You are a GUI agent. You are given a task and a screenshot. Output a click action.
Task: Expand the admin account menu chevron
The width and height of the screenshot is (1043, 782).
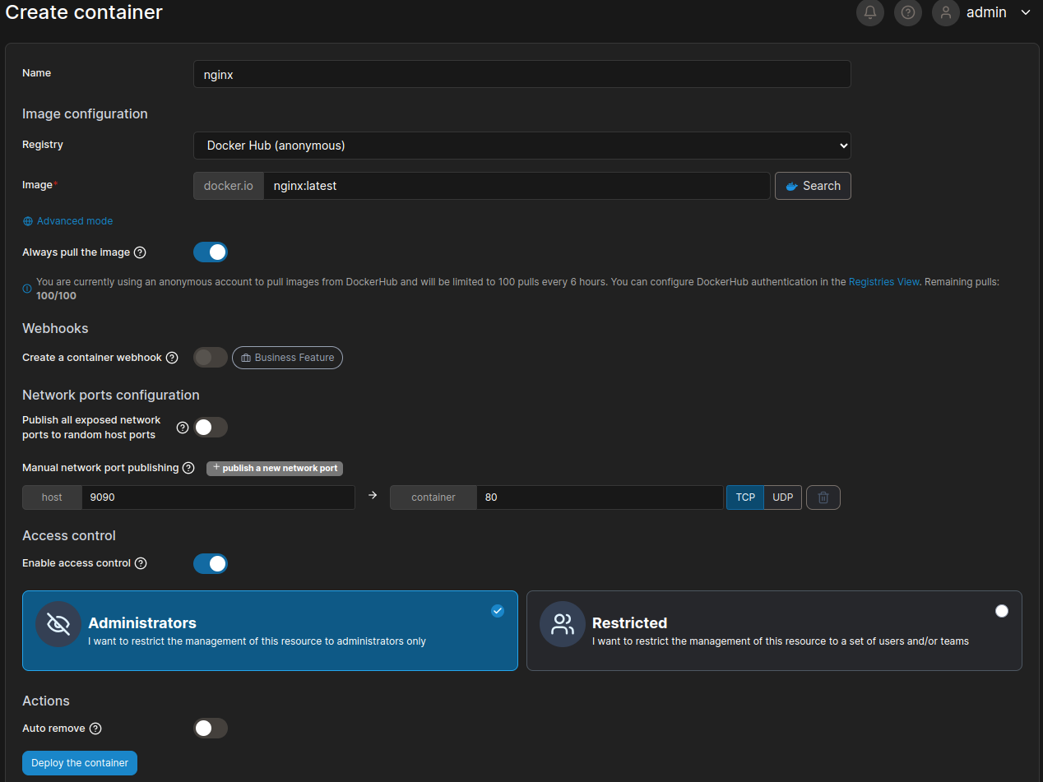(x=1025, y=12)
